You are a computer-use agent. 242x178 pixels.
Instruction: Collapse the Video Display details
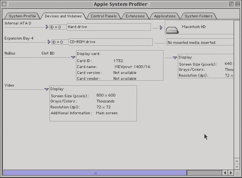click(46, 89)
